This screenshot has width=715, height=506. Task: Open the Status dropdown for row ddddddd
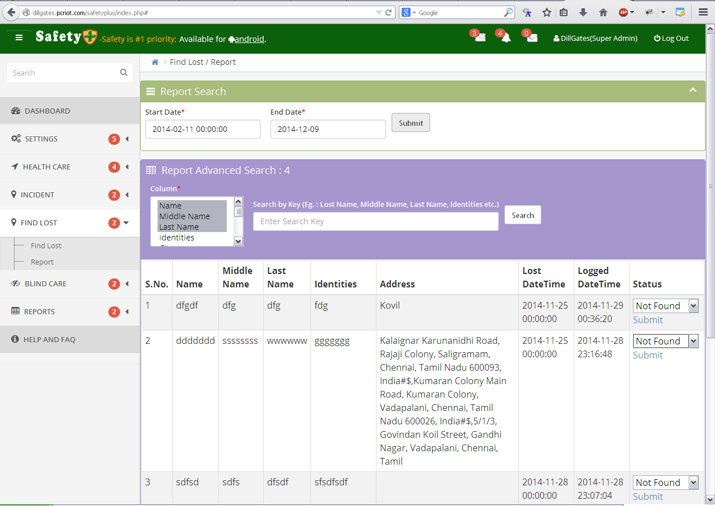(x=665, y=341)
